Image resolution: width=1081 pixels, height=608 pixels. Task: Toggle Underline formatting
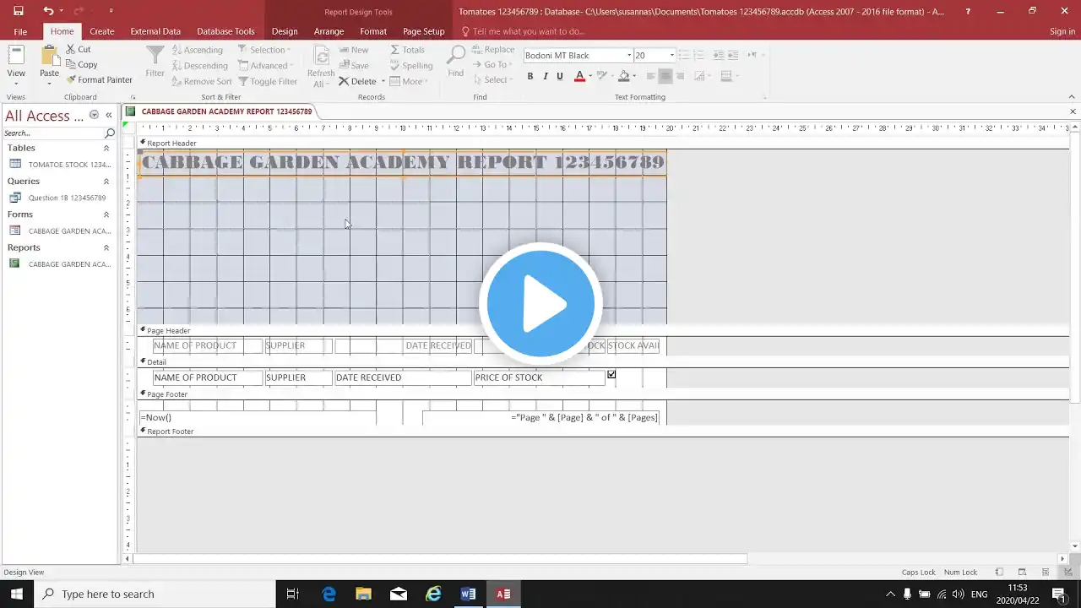tap(559, 76)
